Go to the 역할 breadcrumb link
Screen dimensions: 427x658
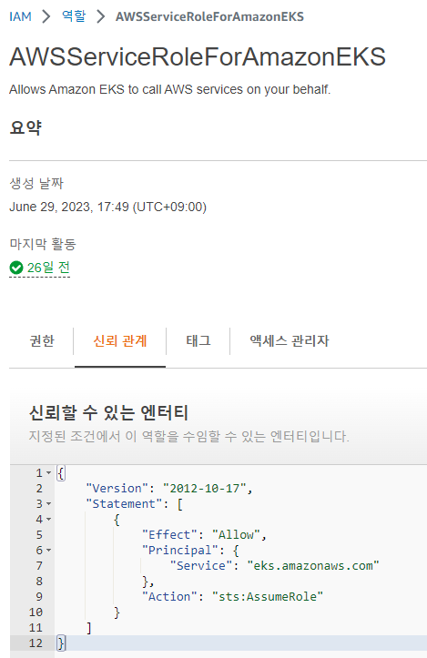[x=74, y=16]
